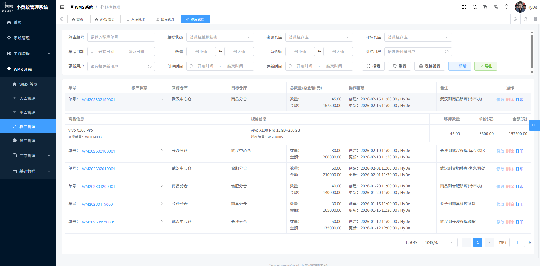The height and width of the screenshot is (266, 540).
Task: Click WMS 系统 in the breadcrumb
Action: click(81, 7)
